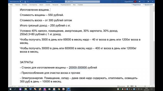The image size is (163, 91).
Task: Switch to Web Layout view icon
Action: click(135, 86)
